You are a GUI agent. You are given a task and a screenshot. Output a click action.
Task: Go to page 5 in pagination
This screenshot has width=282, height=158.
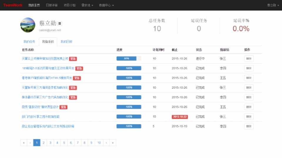(64, 143)
